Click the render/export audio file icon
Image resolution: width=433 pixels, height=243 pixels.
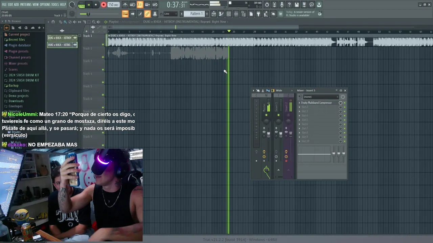point(304,5)
